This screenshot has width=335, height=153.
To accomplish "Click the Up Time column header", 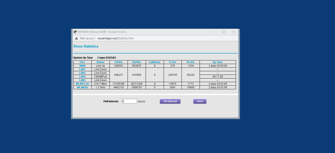I will click(x=218, y=62).
